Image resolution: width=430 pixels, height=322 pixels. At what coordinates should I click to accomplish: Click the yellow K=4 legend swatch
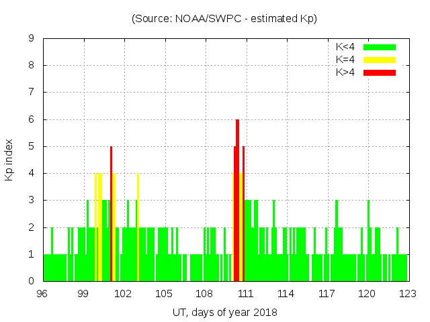pyautogui.click(x=380, y=60)
